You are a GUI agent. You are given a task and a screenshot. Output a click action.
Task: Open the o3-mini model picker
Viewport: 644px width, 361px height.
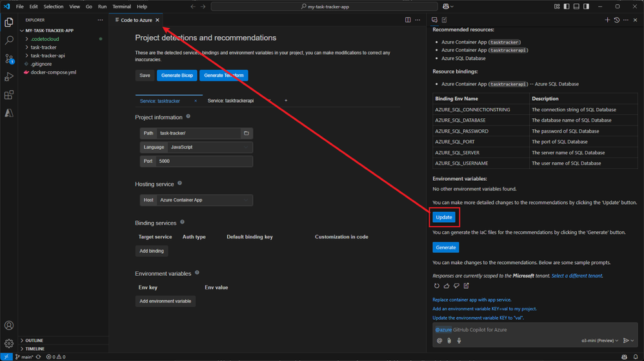tap(599, 340)
